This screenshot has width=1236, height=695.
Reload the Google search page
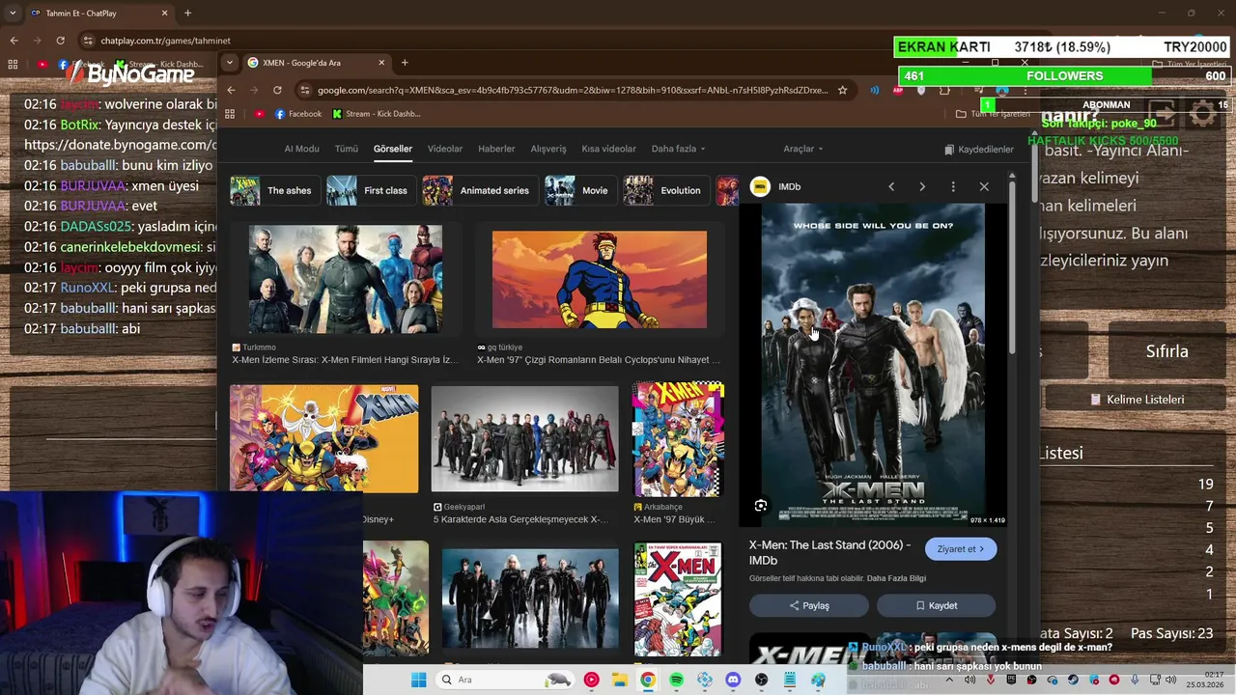(277, 90)
